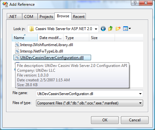Expand the File name dropdown arrow
This screenshot has height=130, width=155.
click(140, 94)
